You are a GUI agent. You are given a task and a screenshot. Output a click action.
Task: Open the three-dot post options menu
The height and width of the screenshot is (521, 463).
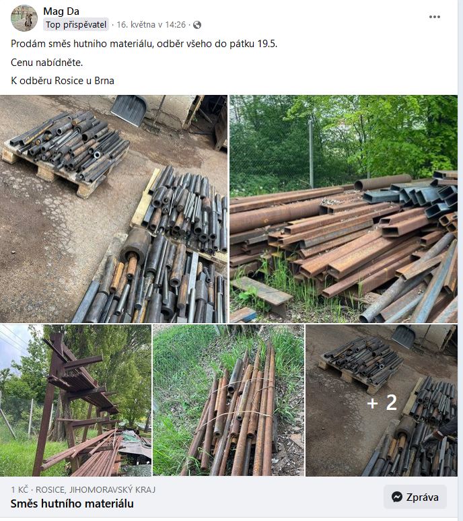[435, 17]
